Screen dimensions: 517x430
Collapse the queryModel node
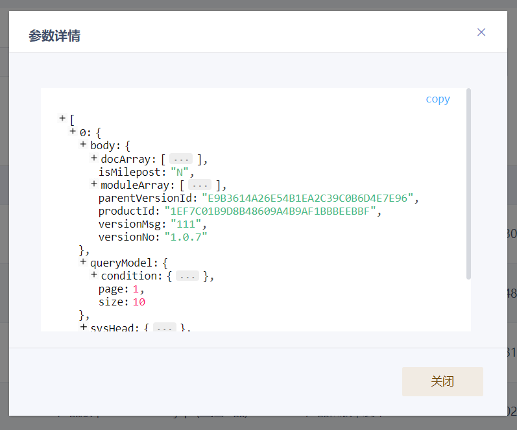pos(83,262)
